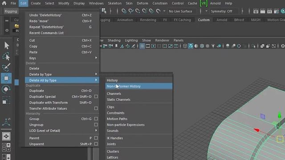Image resolution: width=285 pixels, height=160 pixels.
Task: Open the No Live Surface field
Action: 182,11
